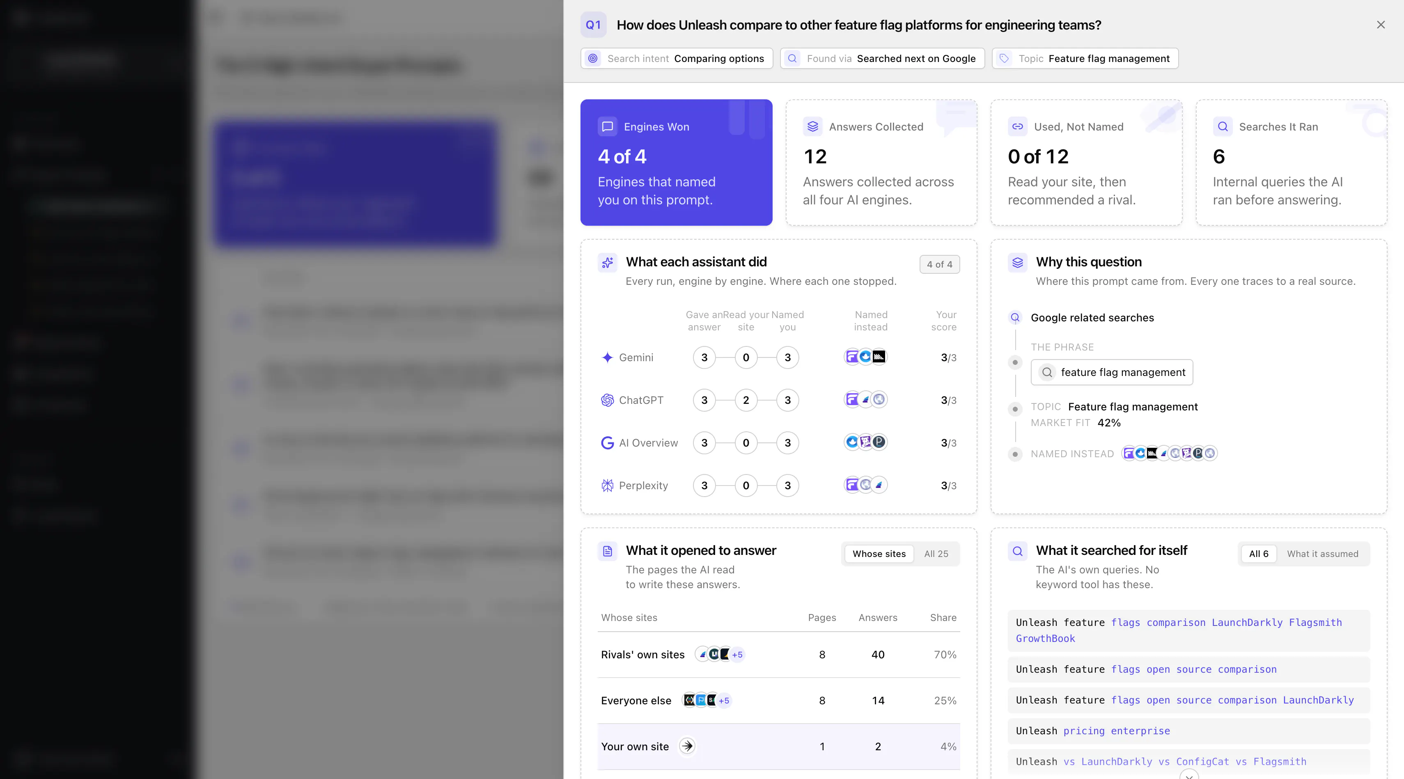The width and height of the screenshot is (1404, 779).
Task: Click the Search intent target icon
Action: point(593,58)
